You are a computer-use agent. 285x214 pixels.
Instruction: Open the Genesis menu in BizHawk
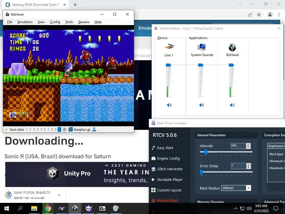84,22
